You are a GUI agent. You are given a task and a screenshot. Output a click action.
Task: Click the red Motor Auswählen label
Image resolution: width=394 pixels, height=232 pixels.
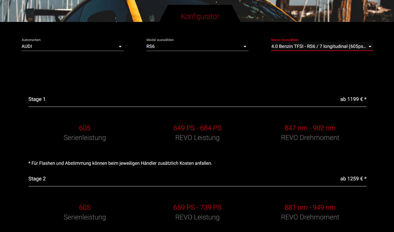click(x=285, y=40)
